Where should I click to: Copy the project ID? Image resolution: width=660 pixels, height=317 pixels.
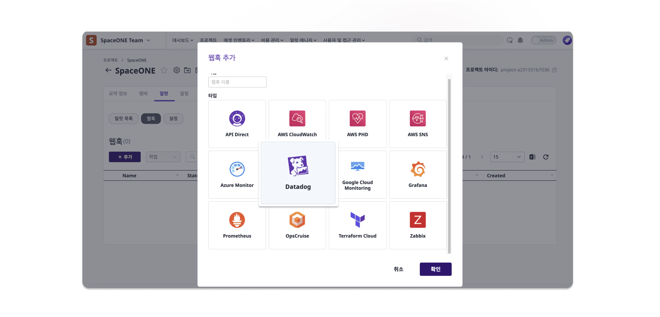pos(554,70)
